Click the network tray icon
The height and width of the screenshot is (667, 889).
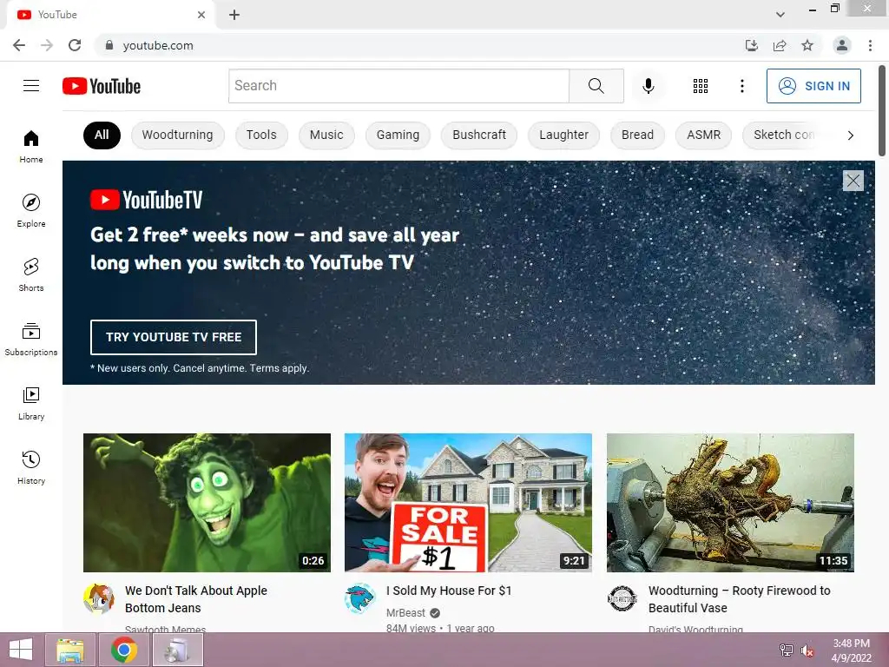(x=786, y=650)
